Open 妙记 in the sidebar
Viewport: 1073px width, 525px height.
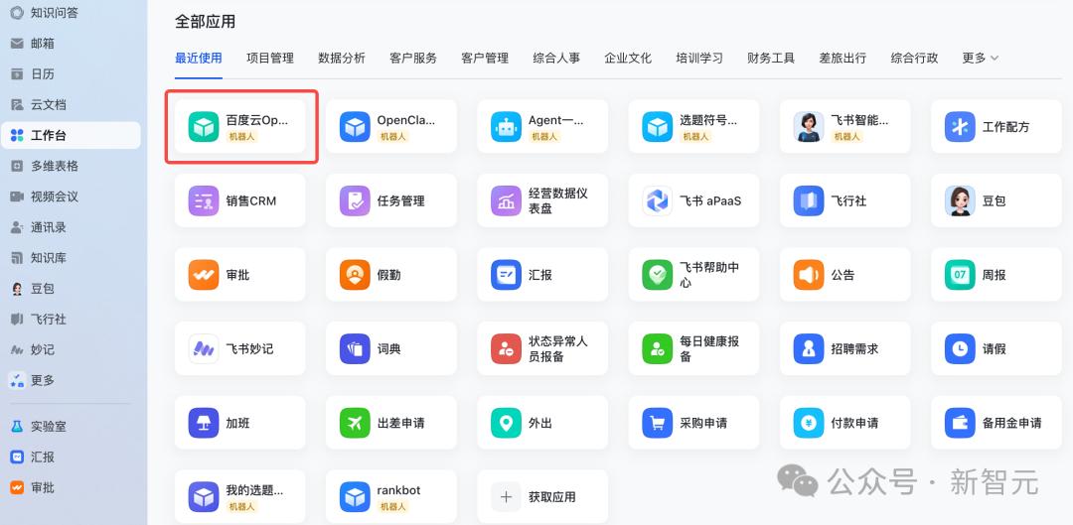click(x=72, y=349)
